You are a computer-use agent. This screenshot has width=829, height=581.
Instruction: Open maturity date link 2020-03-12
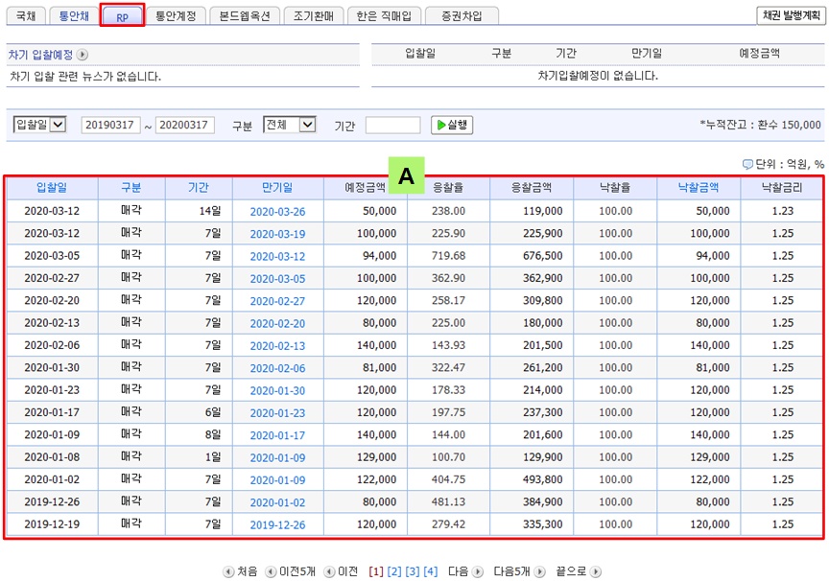(277, 256)
